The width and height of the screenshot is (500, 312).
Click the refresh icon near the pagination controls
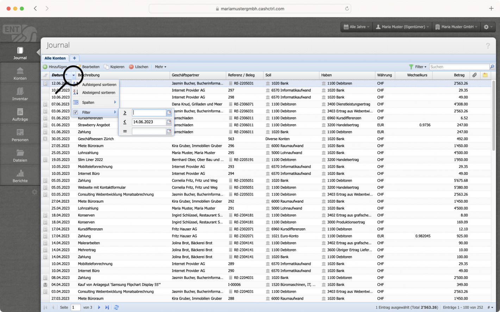116,307
